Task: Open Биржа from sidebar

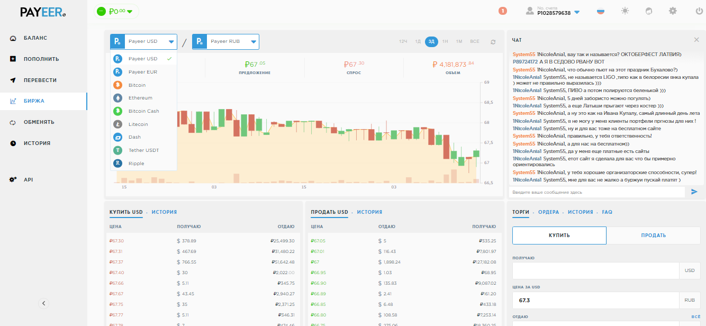Action: click(x=43, y=101)
